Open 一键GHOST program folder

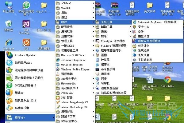coord(75,46)
